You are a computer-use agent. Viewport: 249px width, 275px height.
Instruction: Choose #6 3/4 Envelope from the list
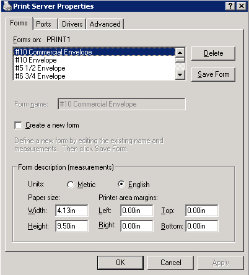[x=94, y=76]
